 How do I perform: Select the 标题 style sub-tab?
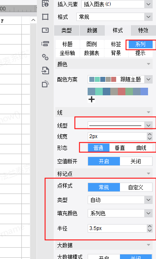pos(68,44)
